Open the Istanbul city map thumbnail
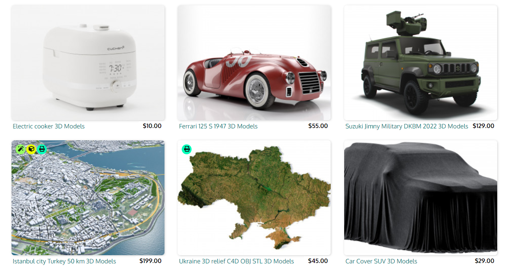This screenshot has width=505, height=272. [x=88, y=198]
